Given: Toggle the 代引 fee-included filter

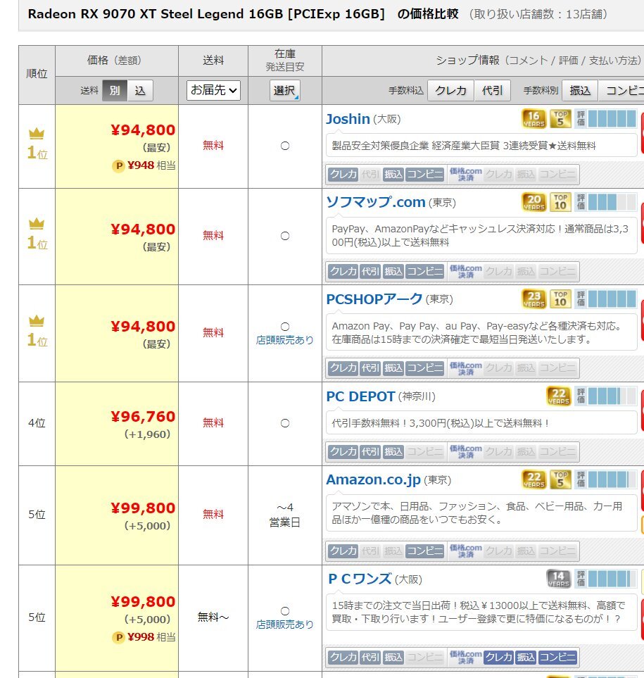Looking at the screenshot, I should (x=493, y=90).
